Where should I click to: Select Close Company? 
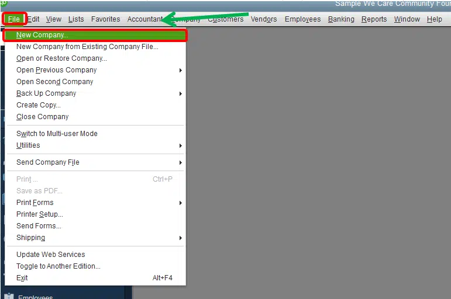[x=95, y=117]
